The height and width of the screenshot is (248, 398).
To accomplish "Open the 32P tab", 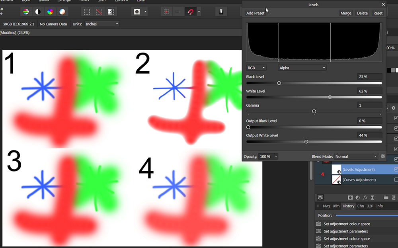I will [x=370, y=206].
